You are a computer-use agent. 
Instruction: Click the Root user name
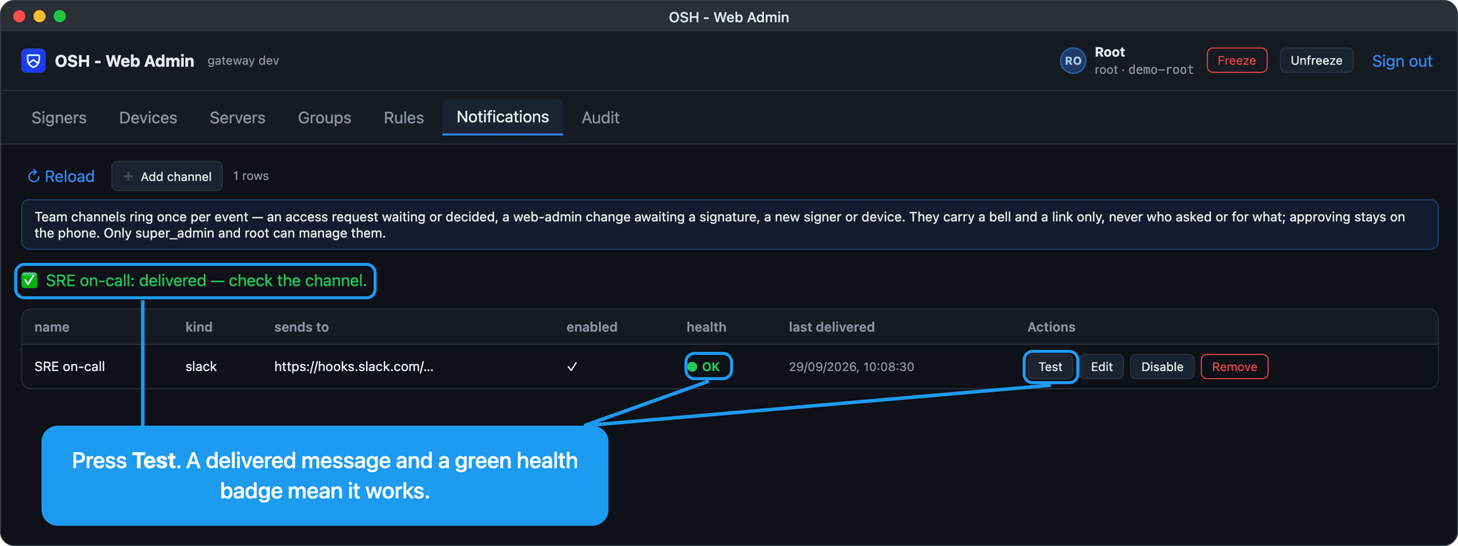[x=1109, y=52]
